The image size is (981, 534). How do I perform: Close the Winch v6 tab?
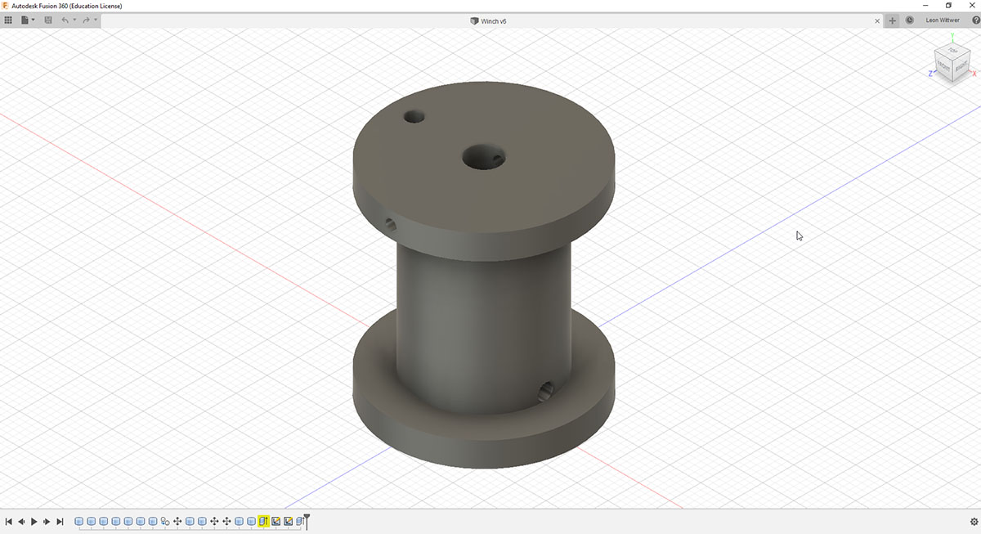pyautogui.click(x=878, y=20)
